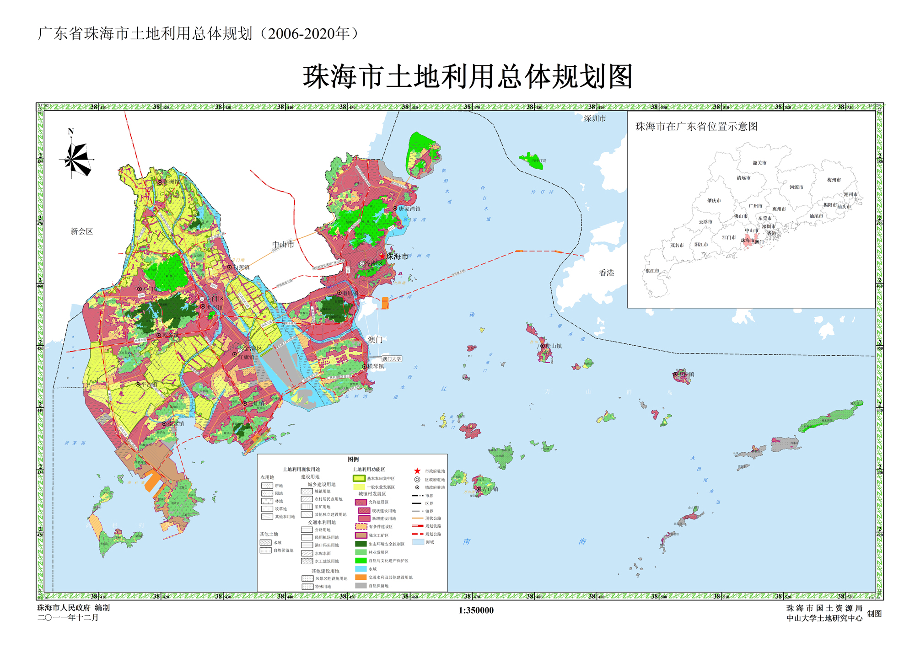Click the date 二○一一年十二月
Viewport: 915px width, 647px height.
click(68, 618)
